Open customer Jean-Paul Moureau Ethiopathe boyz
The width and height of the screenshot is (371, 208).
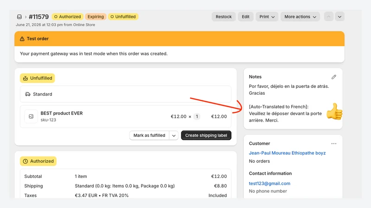287,153
